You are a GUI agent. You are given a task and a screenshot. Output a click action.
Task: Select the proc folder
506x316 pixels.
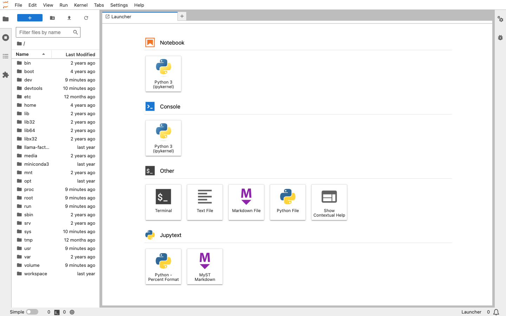(x=56, y=190)
